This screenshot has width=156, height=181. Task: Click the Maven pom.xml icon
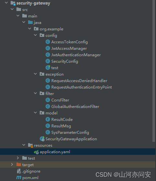[19, 177]
